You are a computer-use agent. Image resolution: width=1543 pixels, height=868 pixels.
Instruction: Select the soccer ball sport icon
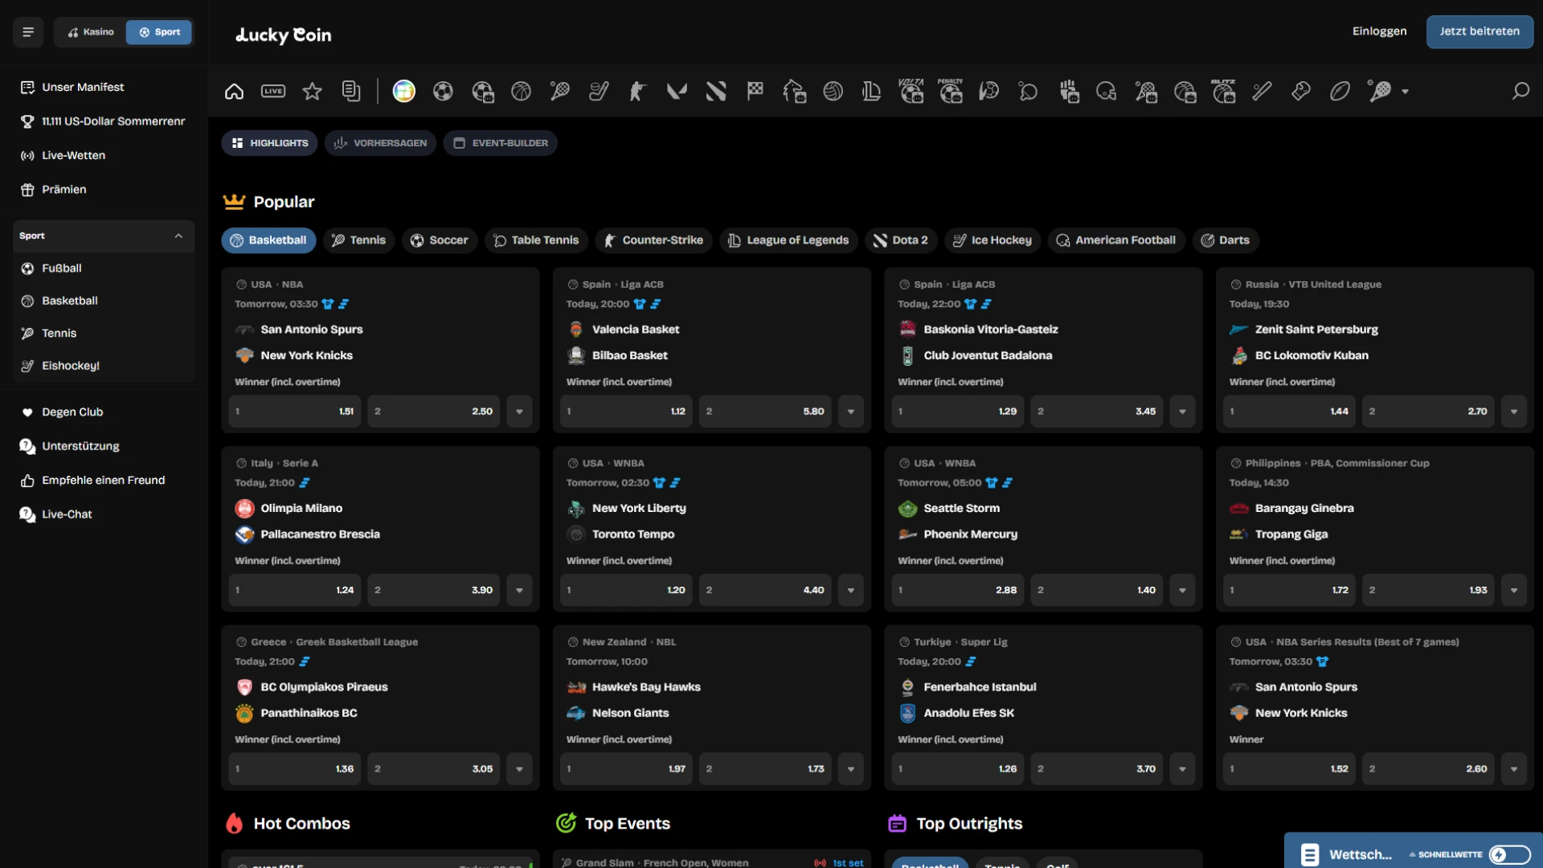point(443,92)
